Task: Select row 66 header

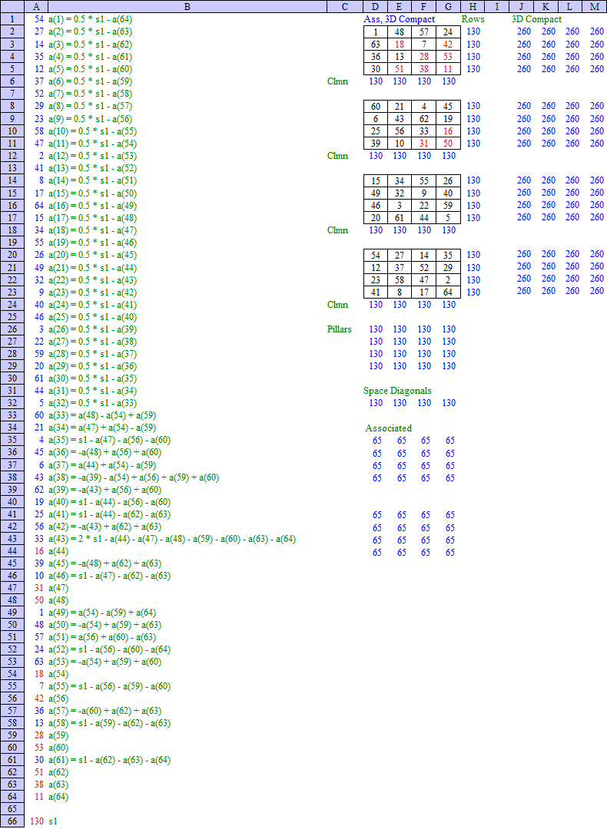Action: click(x=12, y=821)
